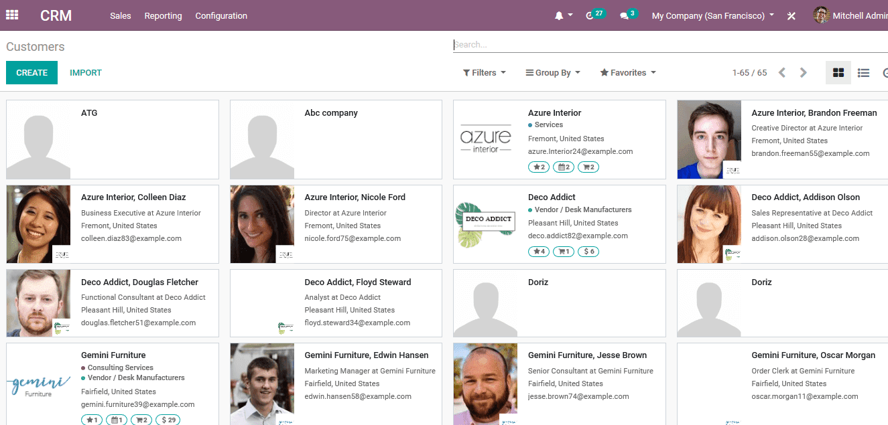The width and height of the screenshot is (888, 425).
Task: Switch to list view icon
Action: tap(863, 72)
